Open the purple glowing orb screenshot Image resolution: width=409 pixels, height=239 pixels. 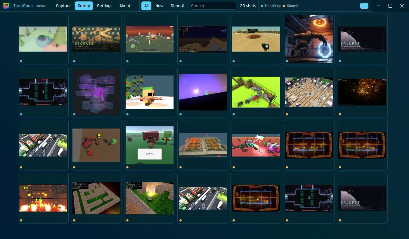tap(203, 92)
